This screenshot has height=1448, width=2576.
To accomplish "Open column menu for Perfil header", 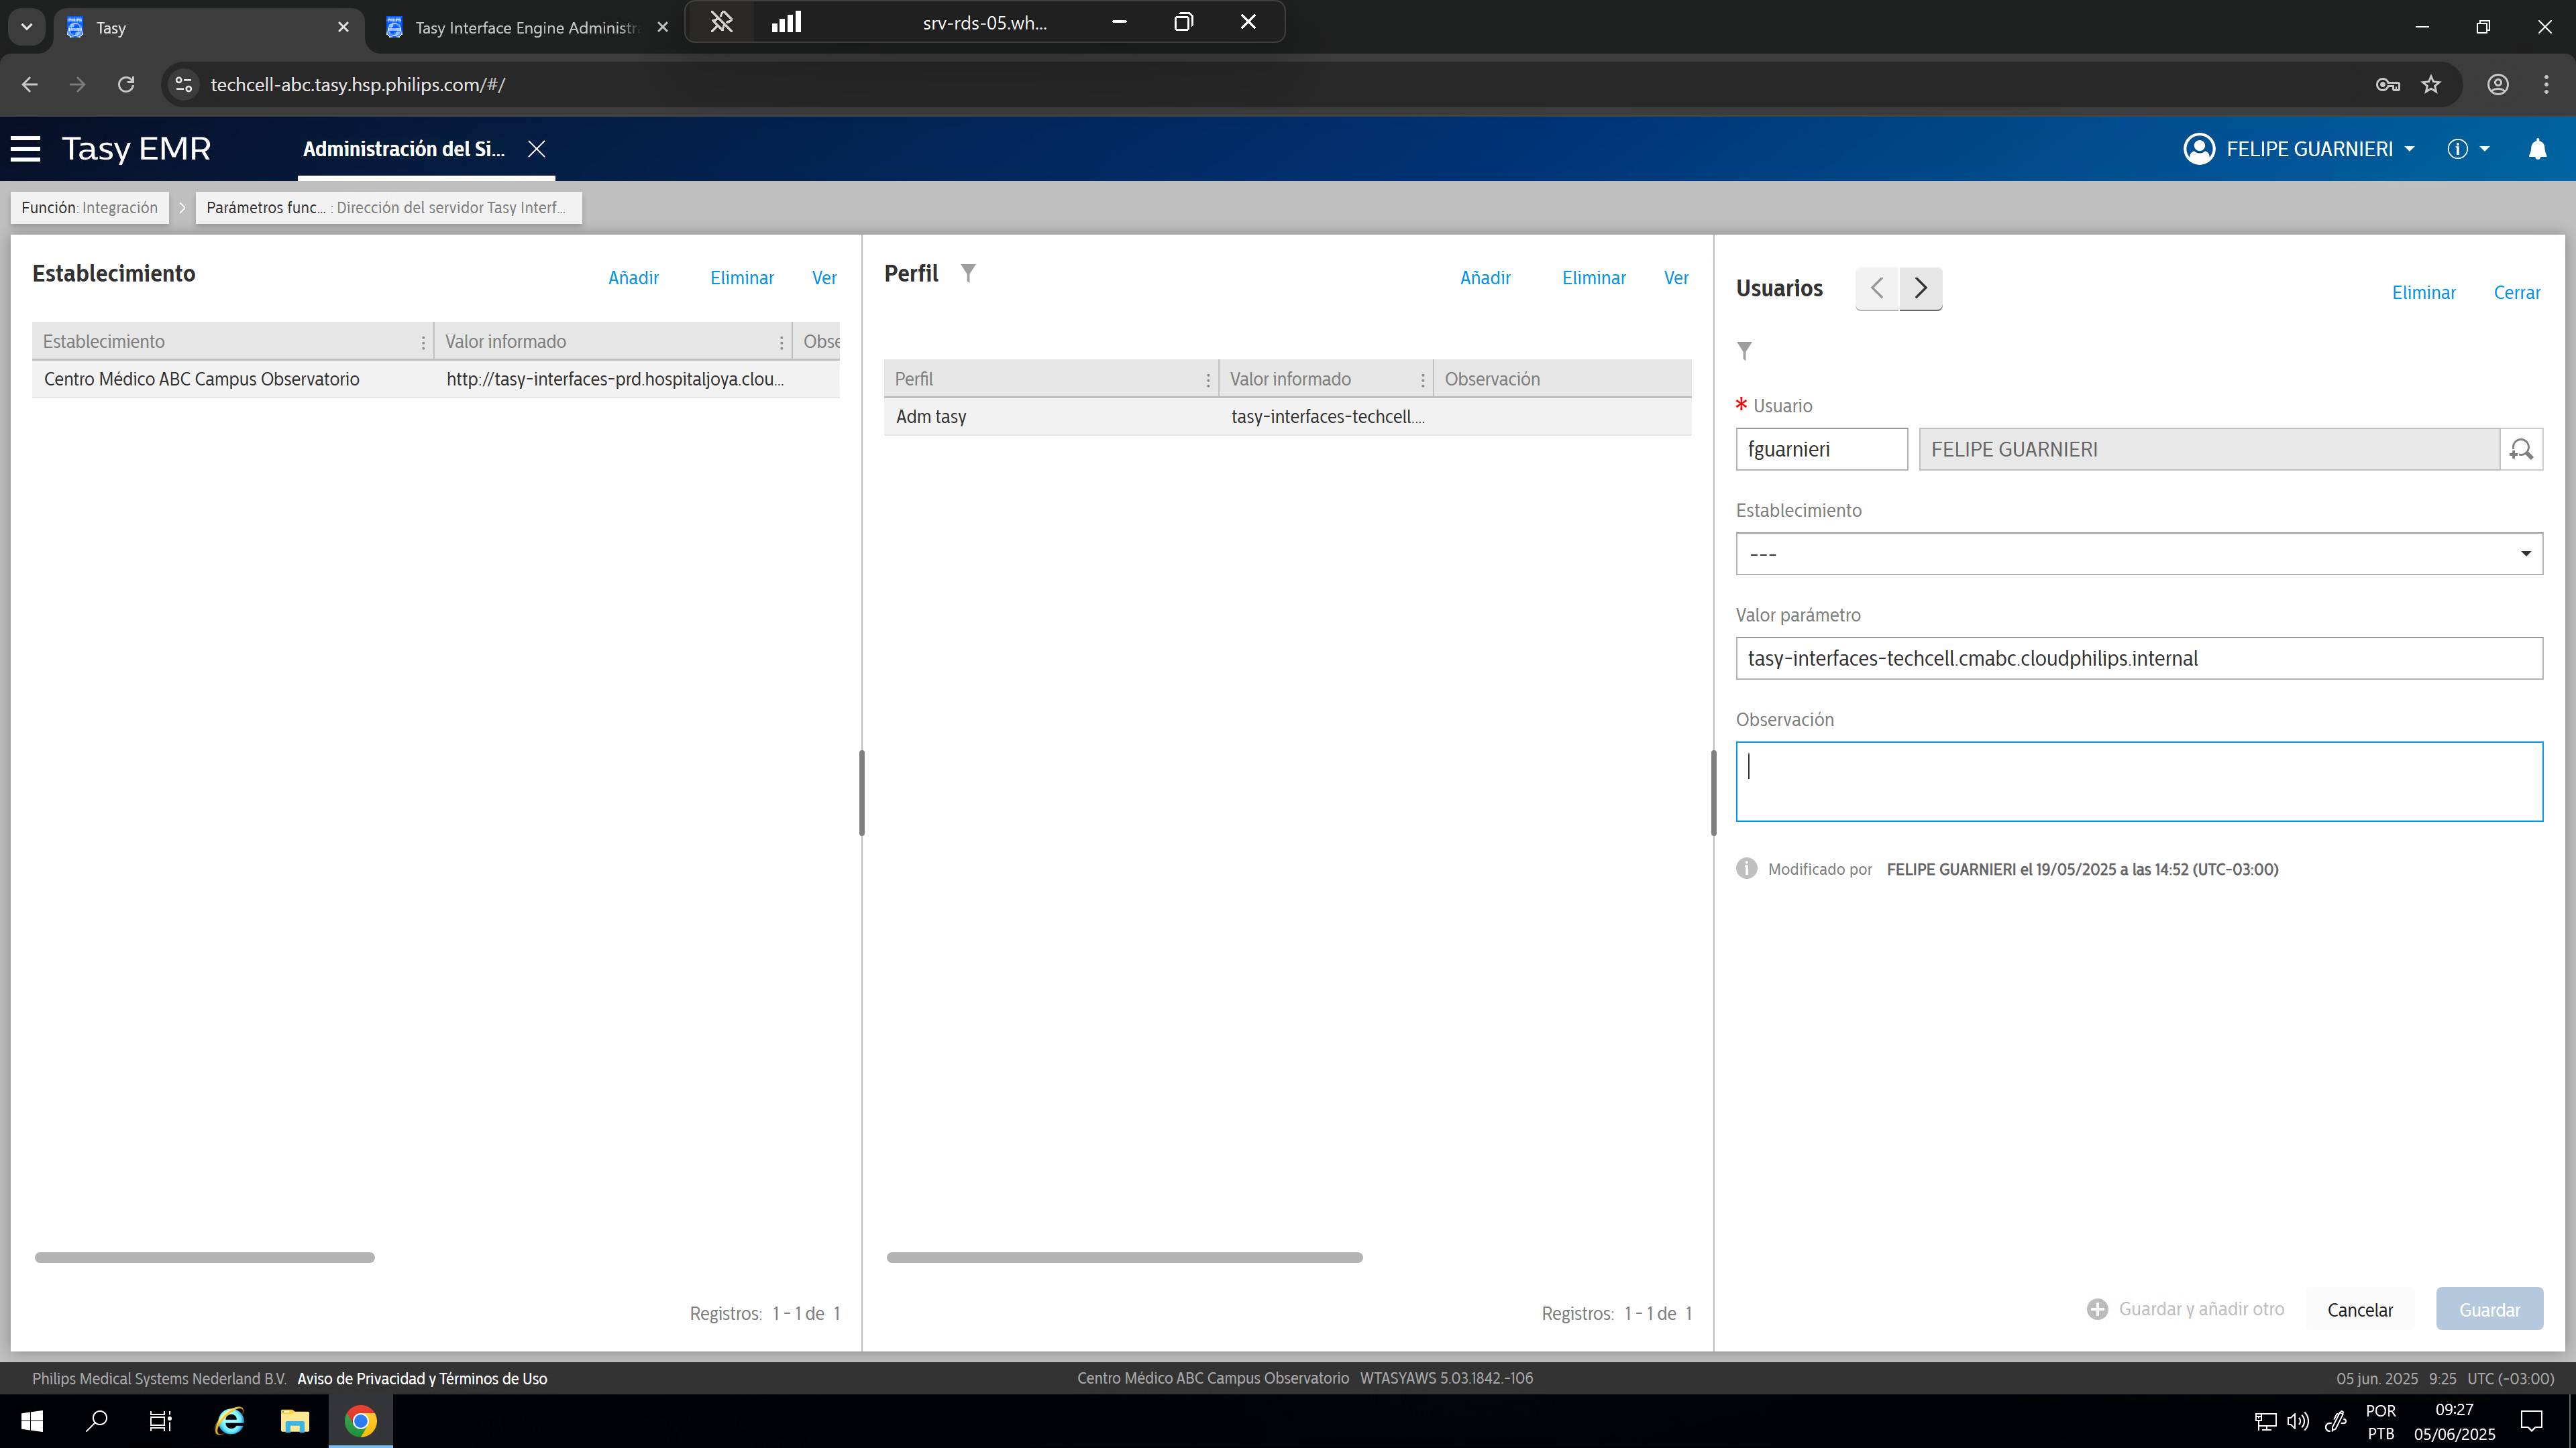I will 1208,379.
